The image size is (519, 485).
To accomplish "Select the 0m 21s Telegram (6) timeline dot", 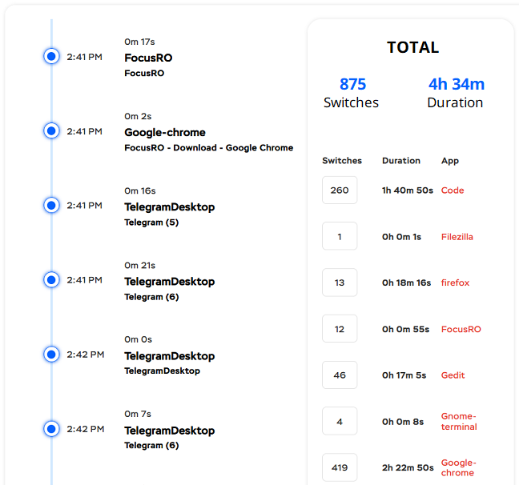I will pyautogui.click(x=51, y=279).
